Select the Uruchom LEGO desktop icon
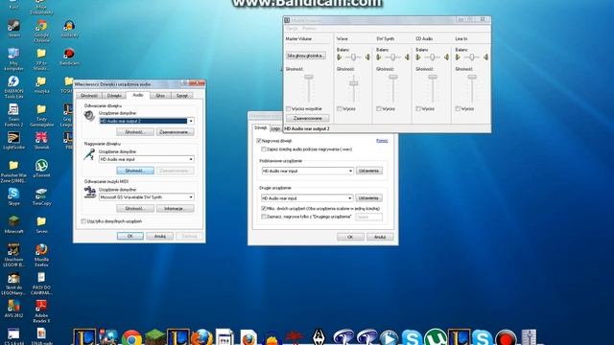The width and height of the screenshot is (614, 345). coord(13,255)
